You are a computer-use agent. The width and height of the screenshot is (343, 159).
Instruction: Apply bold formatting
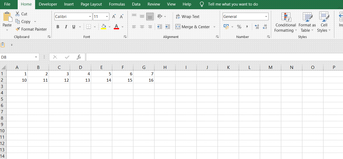58,26
